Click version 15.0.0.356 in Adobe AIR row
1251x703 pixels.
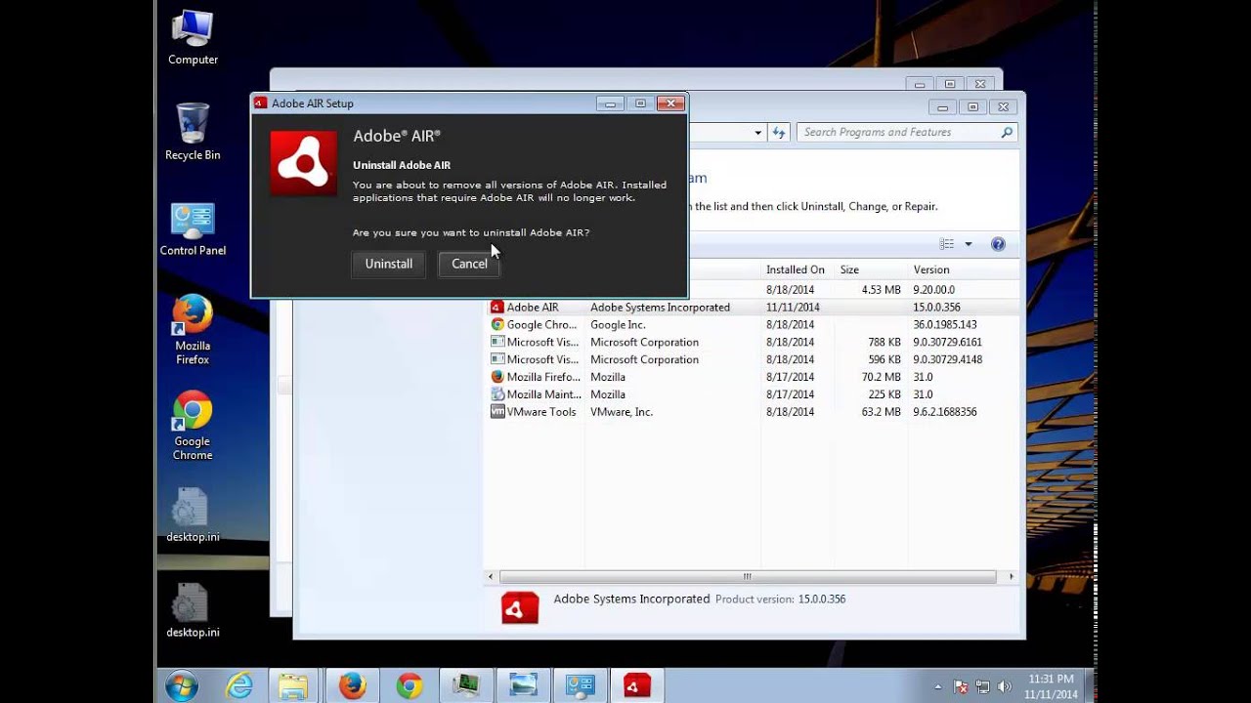click(x=937, y=308)
